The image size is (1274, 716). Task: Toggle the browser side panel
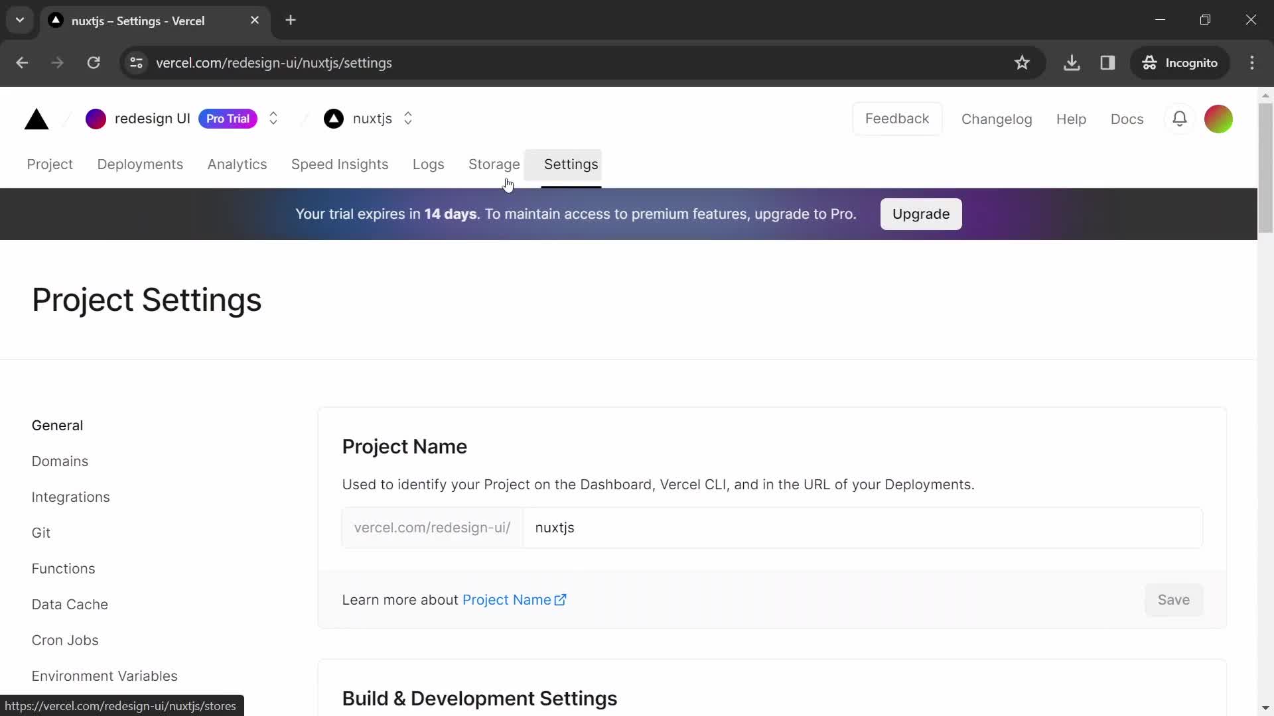click(x=1107, y=63)
